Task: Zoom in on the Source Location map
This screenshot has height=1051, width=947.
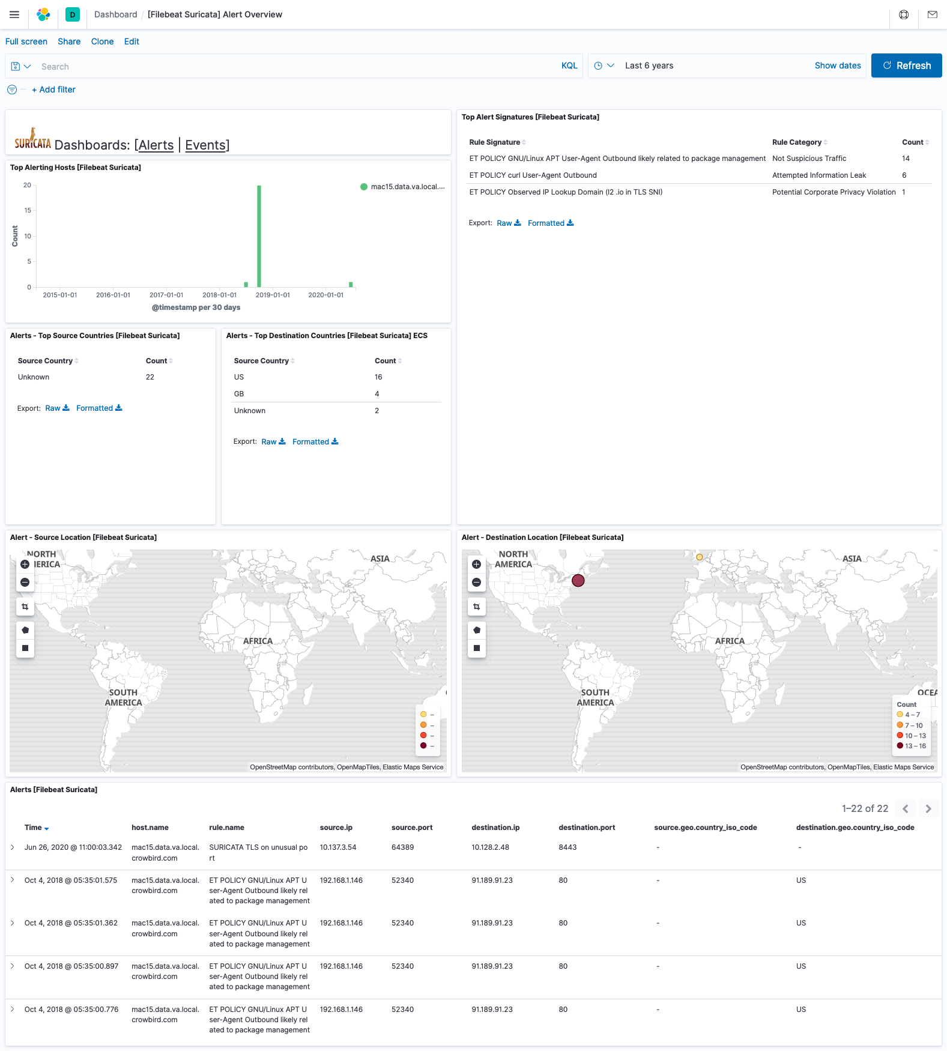Action: click(x=25, y=565)
